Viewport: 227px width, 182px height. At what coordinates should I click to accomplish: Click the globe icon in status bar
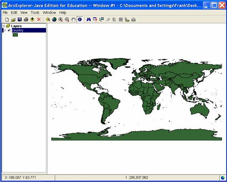click(x=223, y=178)
